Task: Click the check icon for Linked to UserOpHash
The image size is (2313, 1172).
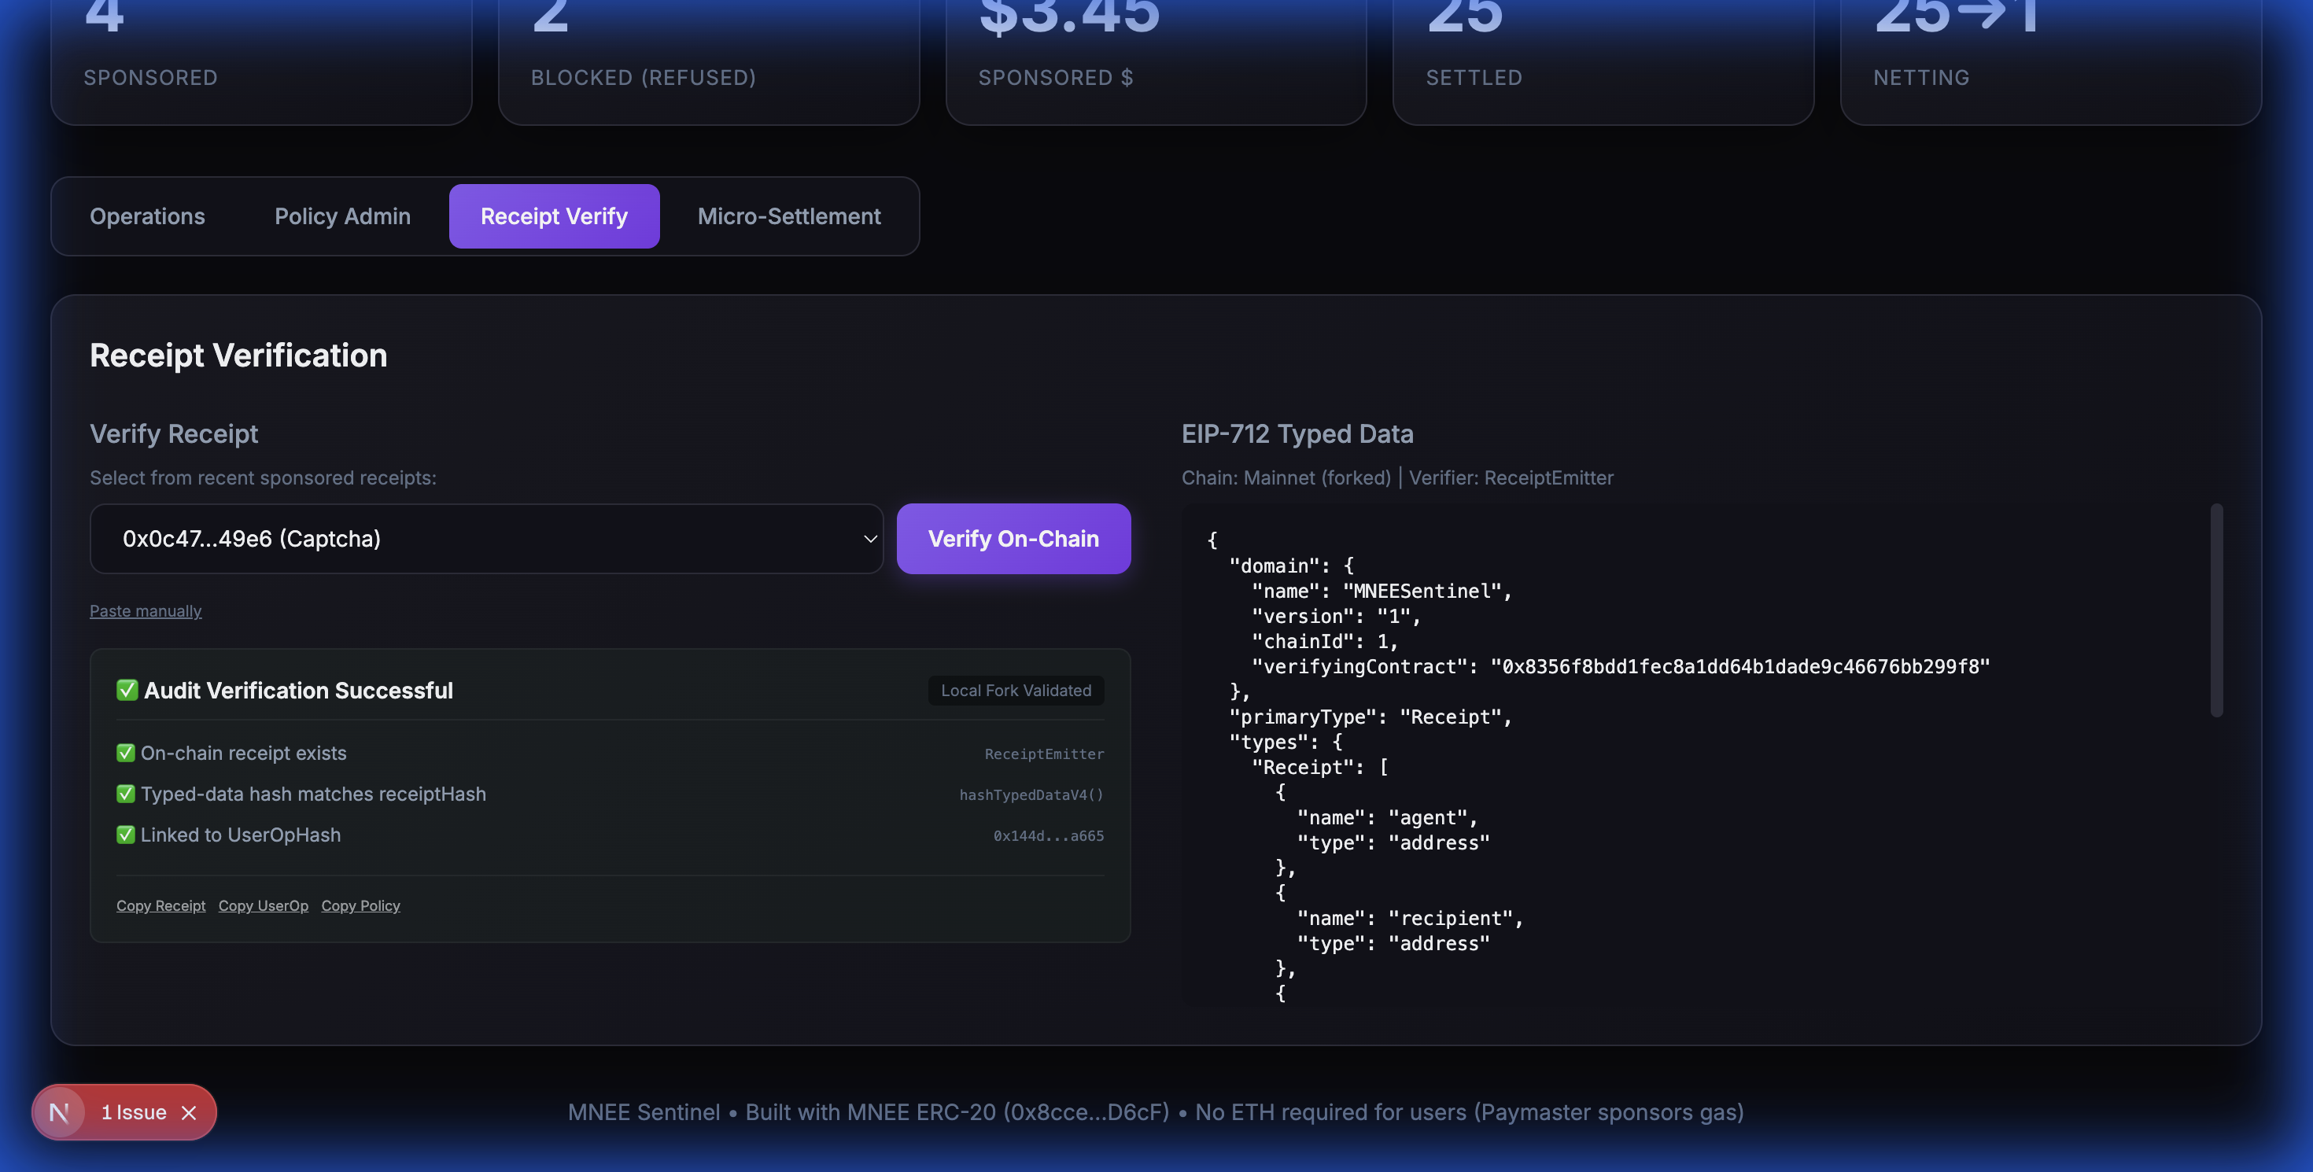Action: click(126, 835)
